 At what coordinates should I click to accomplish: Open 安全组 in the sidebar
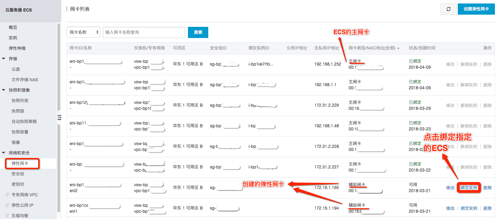pyautogui.click(x=18, y=174)
